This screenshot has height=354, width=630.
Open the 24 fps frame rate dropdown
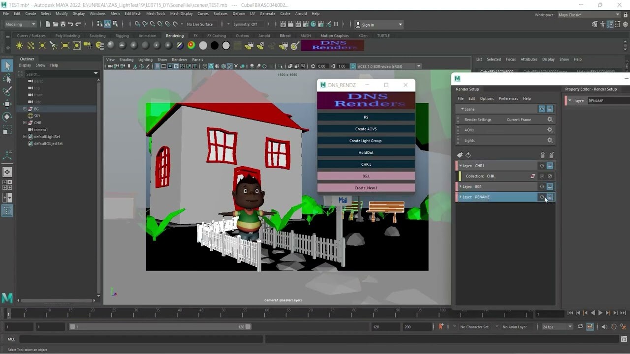pyautogui.click(x=557, y=326)
